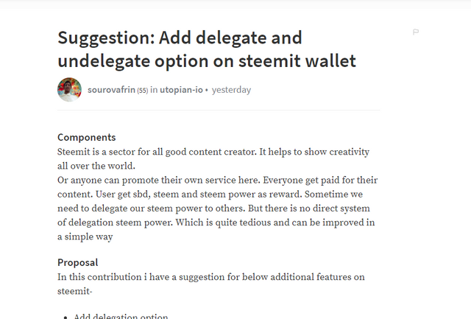Flag this post with the flag icon
The height and width of the screenshot is (319, 471).
pos(416,32)
